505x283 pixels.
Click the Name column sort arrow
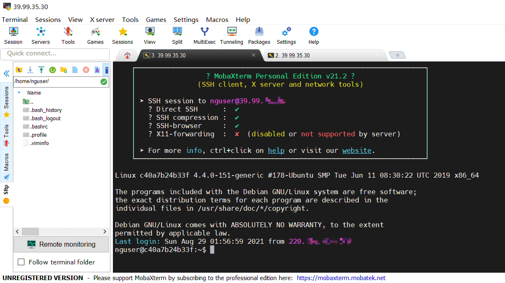(19, 93)
